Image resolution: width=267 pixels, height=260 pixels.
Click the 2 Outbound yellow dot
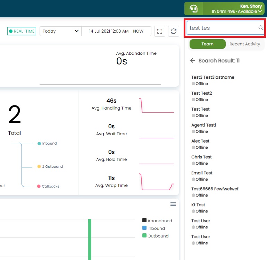tap(39, 166)
